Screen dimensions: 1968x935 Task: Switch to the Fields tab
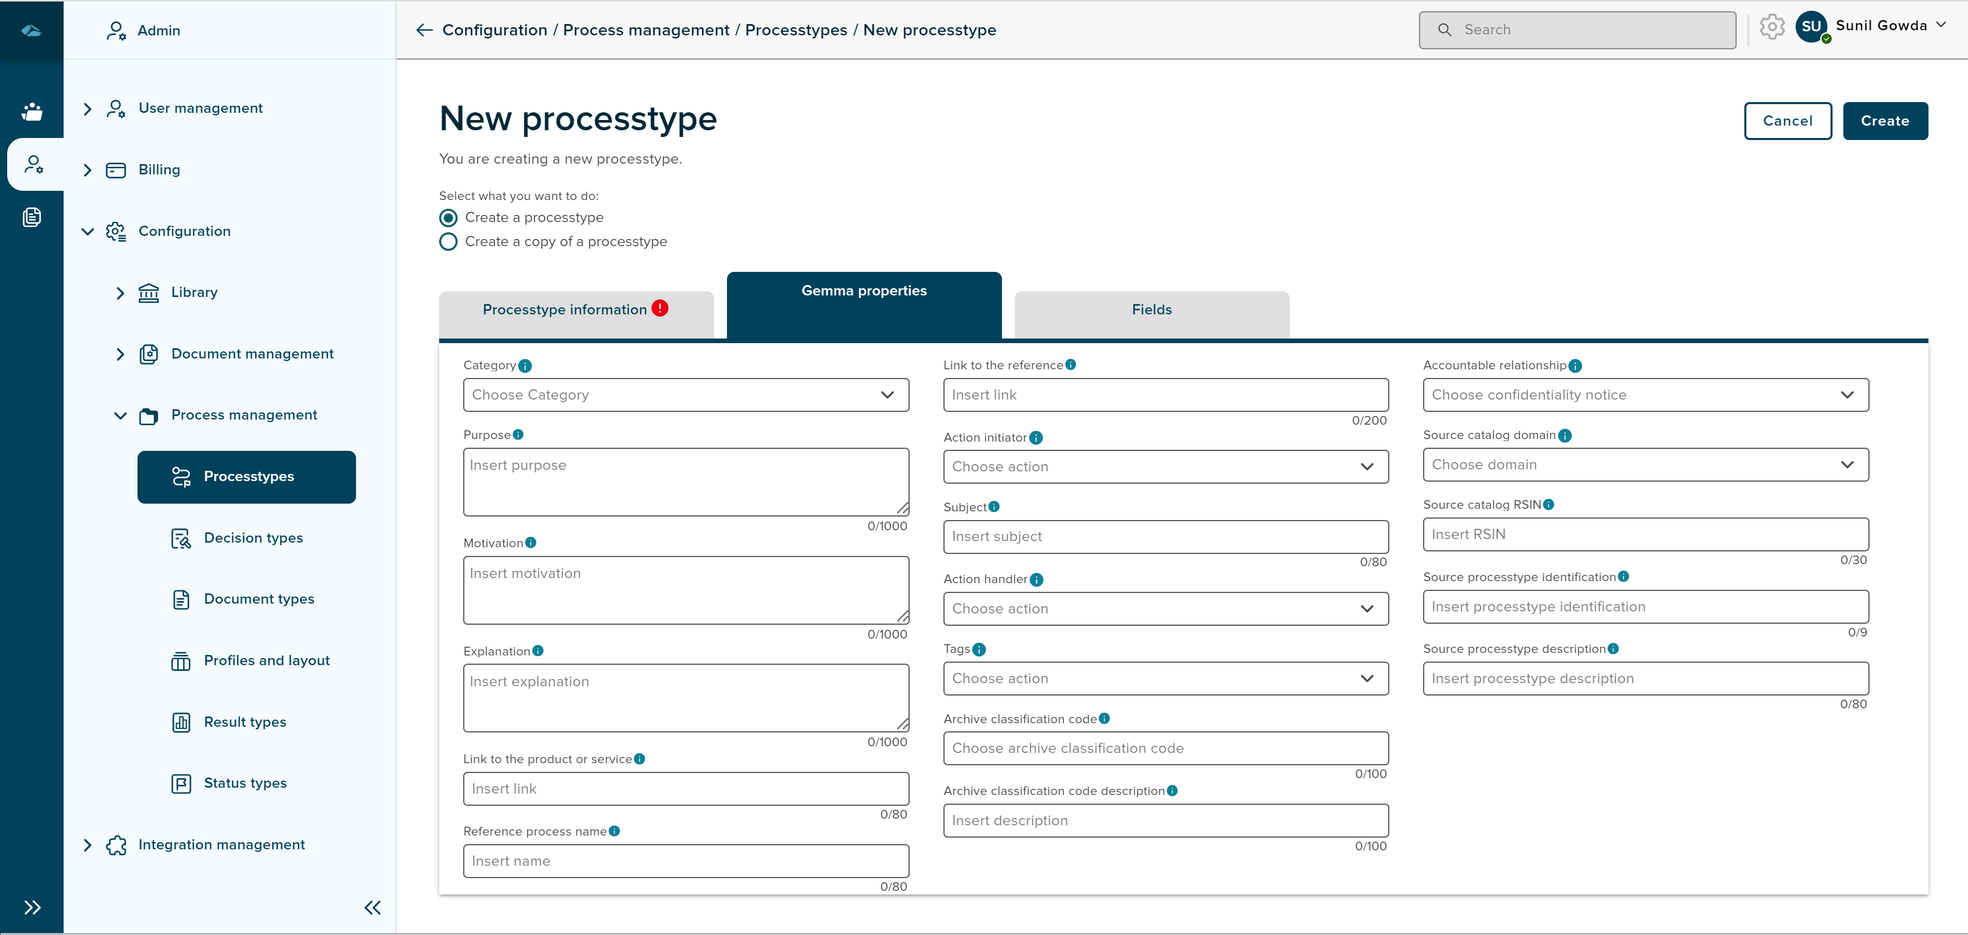[x=1151, y=309]
